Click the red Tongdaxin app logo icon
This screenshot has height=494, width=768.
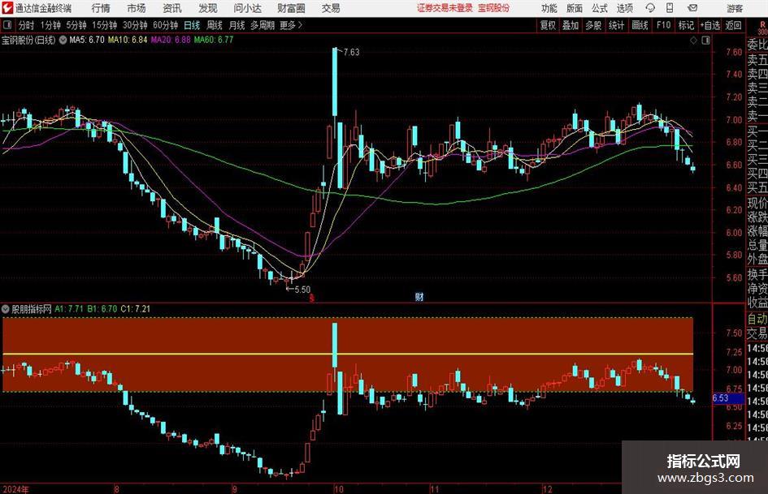pos(7,8)
